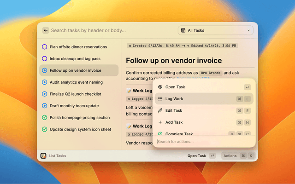Select Update design system icon sheet task
295x184 pixels.
79,129
